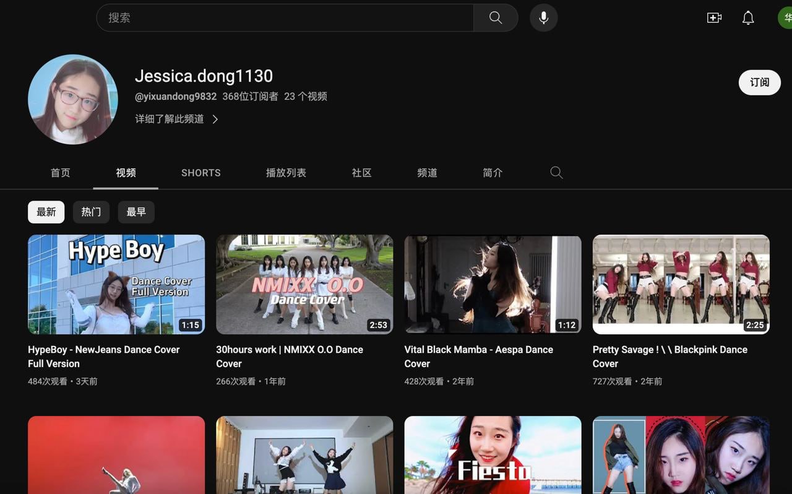Open the Pretty Savage video thumbnail
This screenshot has height=494, width=792.
681,284
